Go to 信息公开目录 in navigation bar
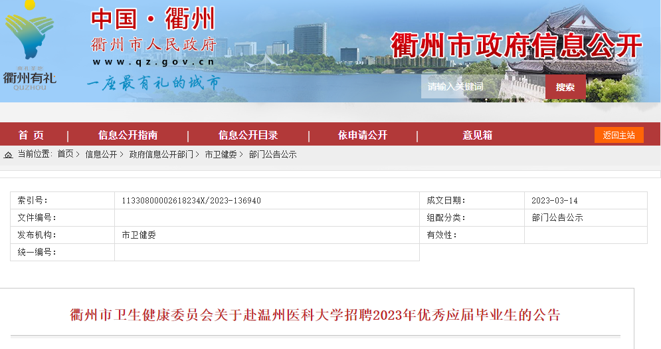 [x=248, y=135]
